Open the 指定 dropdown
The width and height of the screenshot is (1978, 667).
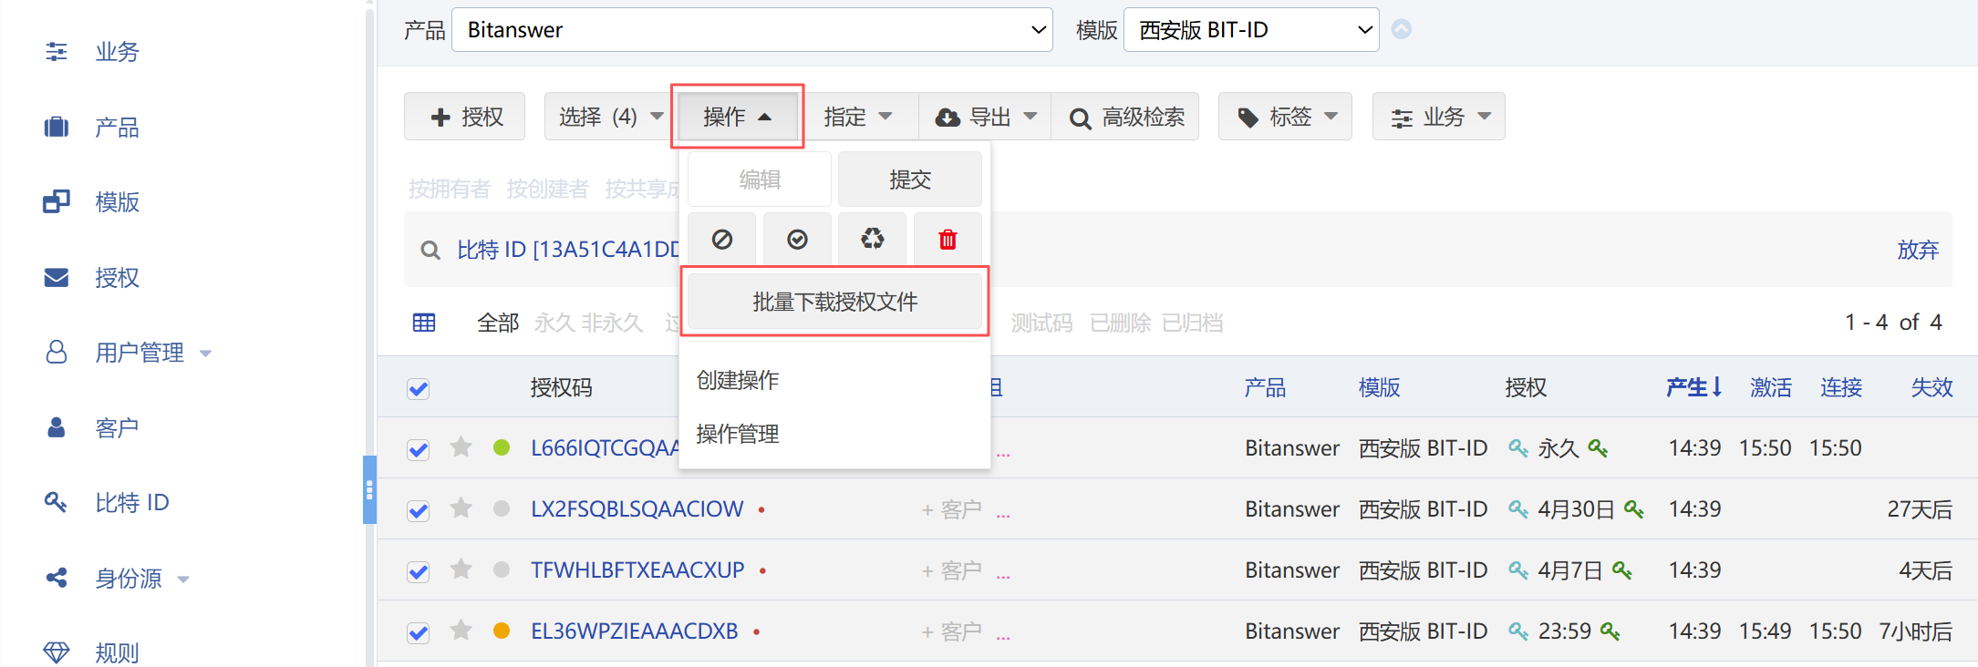pos(858,117)
